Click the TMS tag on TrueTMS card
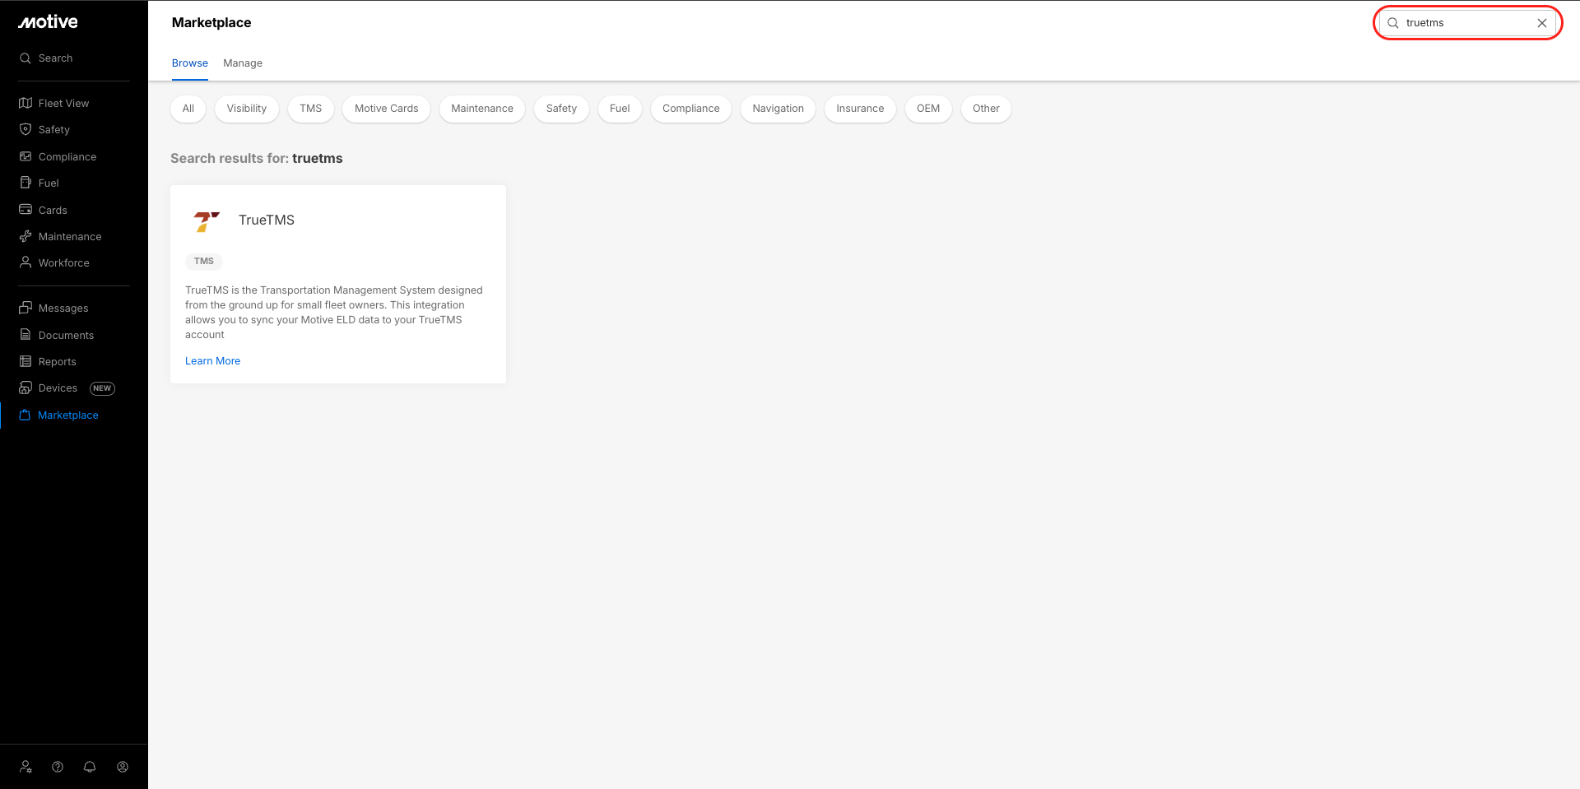 coord(204,262)
